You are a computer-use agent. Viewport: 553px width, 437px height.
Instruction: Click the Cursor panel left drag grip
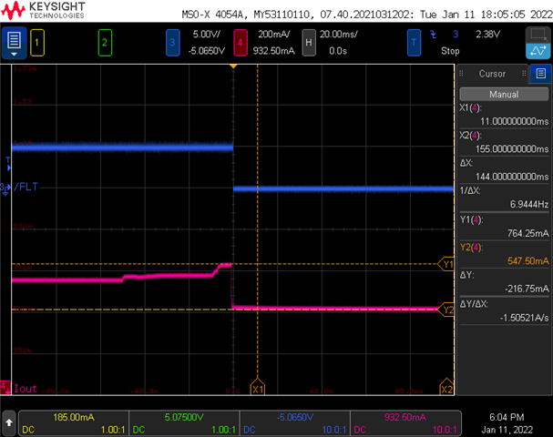(461, 74)
